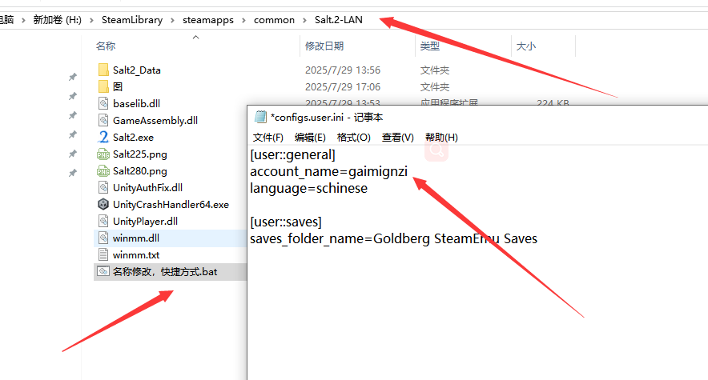Sort files by the 名称 column header
Viewport: 708px width, 380px height.
tap(106, 46)
